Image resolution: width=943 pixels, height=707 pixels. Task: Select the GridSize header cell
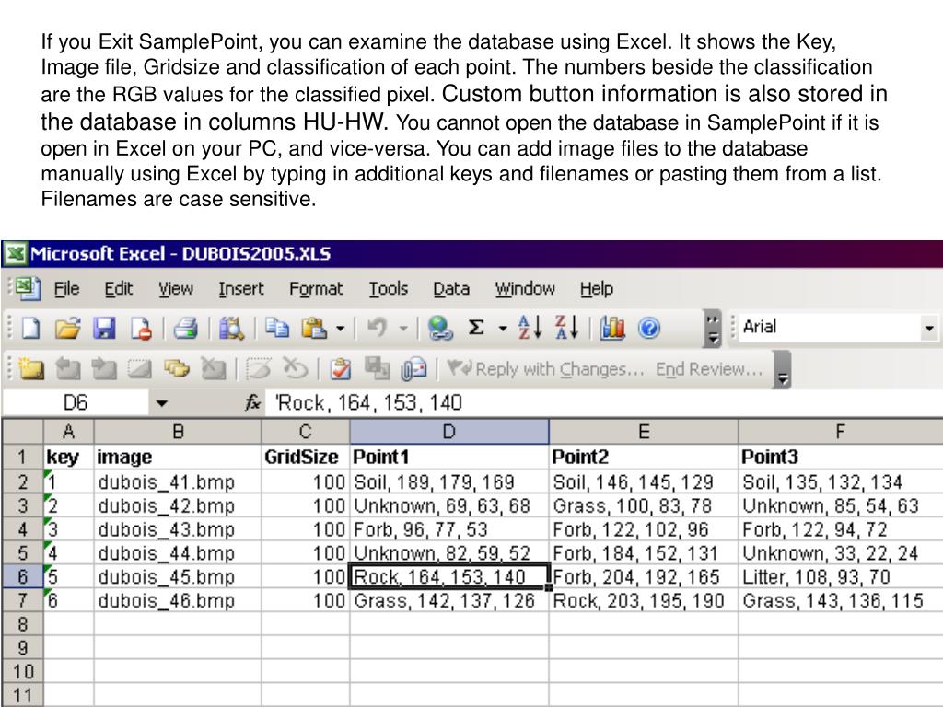(x=306, y=457)
